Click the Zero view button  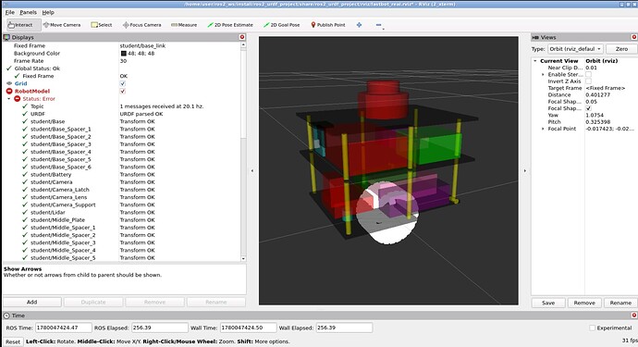coord(621,49)
